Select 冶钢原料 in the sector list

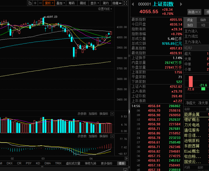192,141
